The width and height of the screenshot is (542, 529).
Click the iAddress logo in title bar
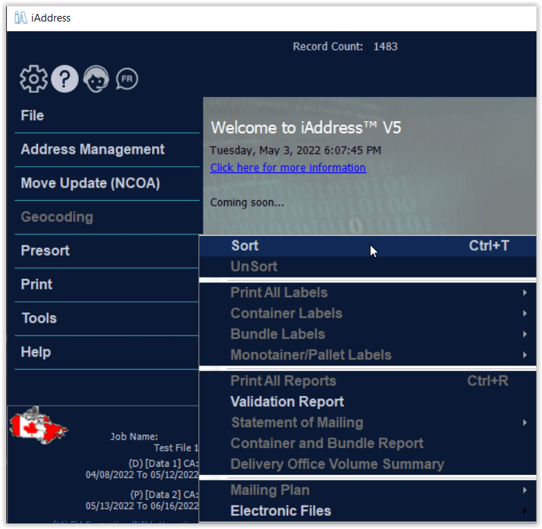click(21, 18)
